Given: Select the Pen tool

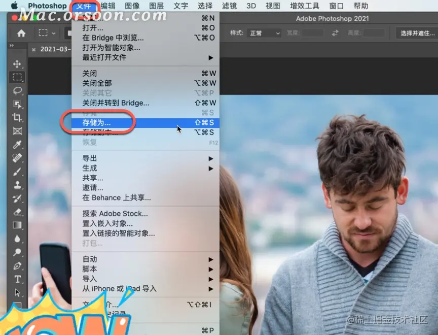Looking at the screenshot, I should pos(17,265).
